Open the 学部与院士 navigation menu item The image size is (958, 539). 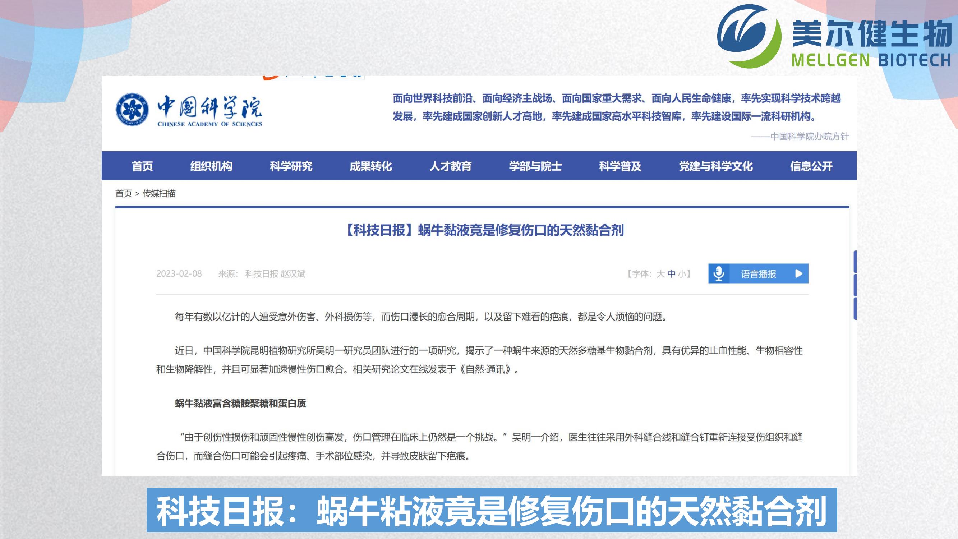tap(535, 166)
